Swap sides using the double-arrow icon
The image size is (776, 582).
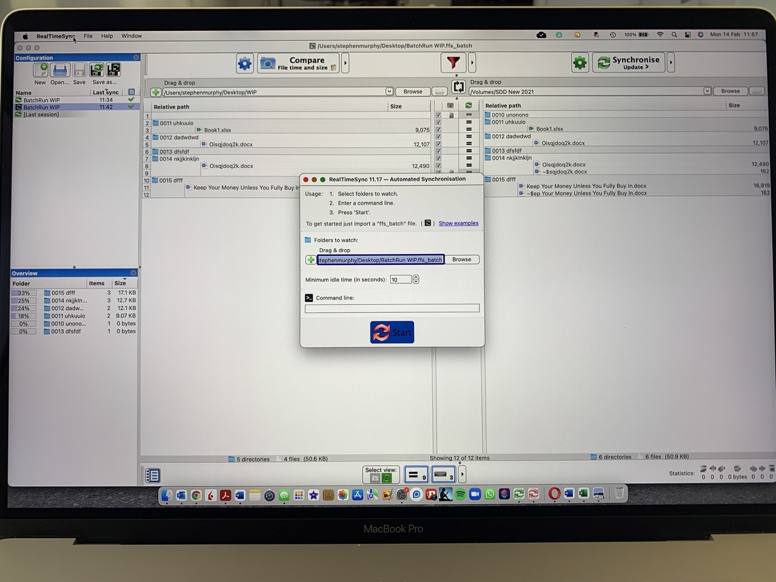458,87
